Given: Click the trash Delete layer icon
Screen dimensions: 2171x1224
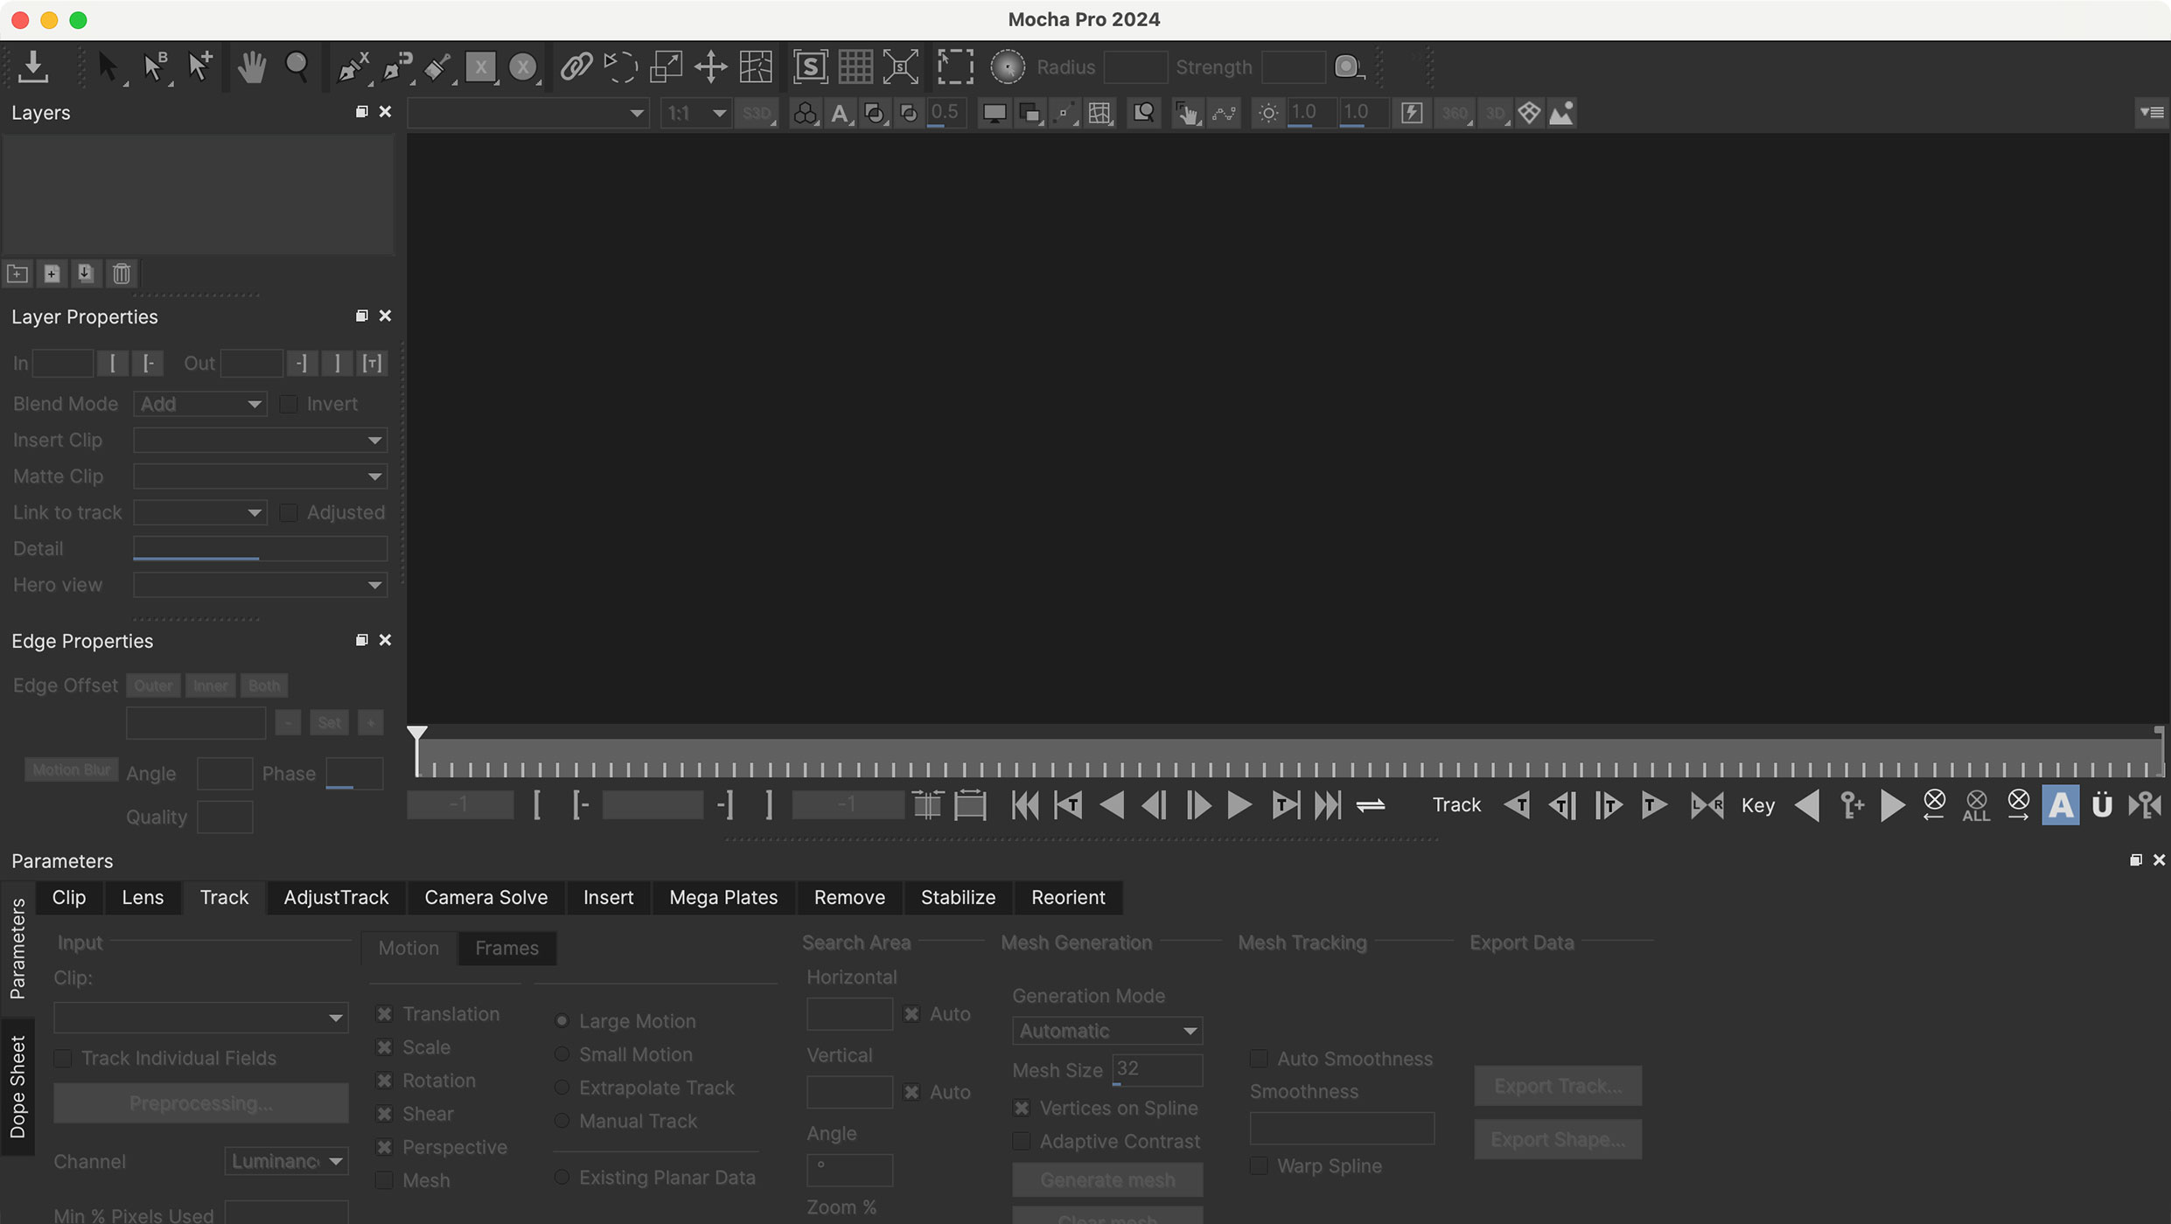Looking at the screenshot, I should [x=122, y=274].
